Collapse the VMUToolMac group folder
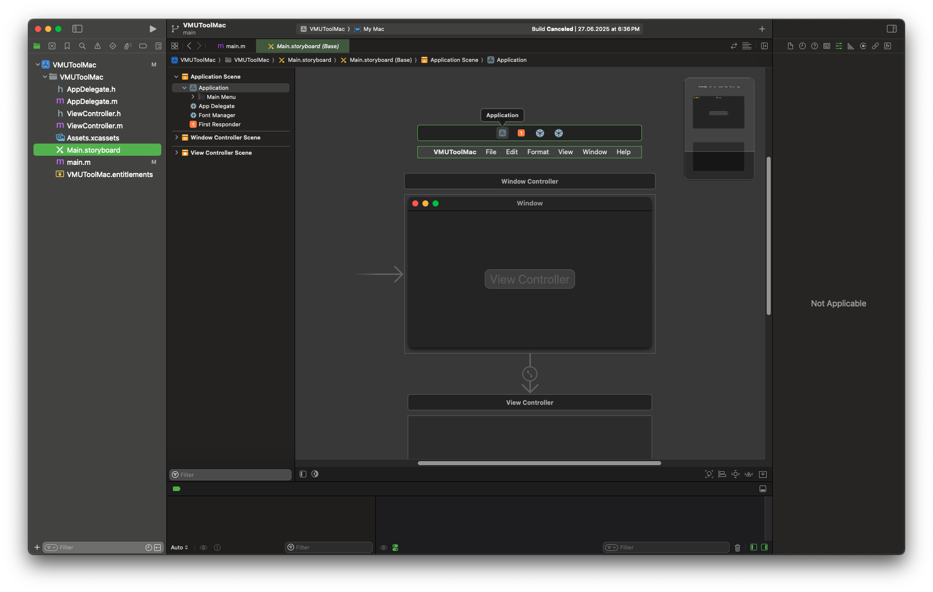The height and width of the screenshot is (592, 933). (45, 77)
